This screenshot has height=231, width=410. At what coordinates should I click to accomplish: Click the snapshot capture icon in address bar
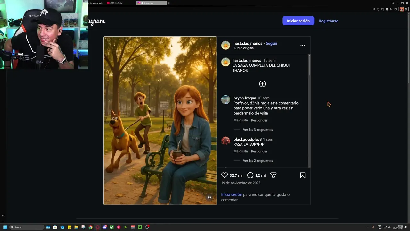(382, 9)
